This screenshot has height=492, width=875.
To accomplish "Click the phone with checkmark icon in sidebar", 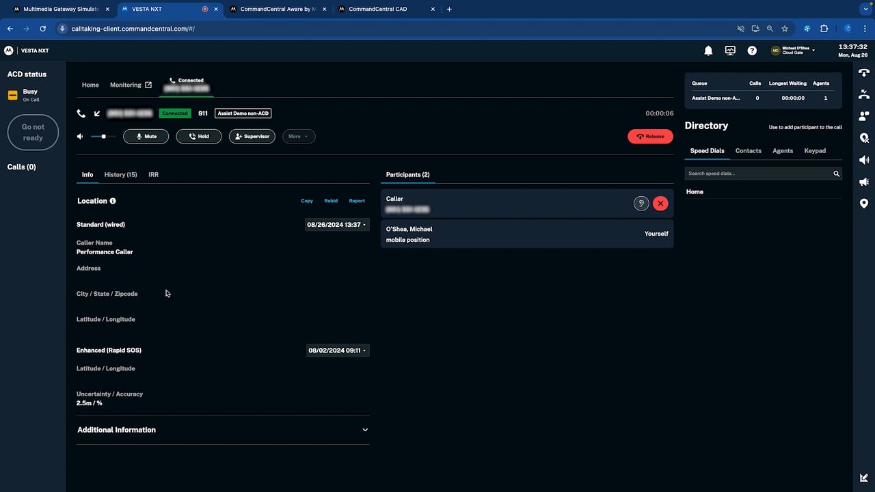I will click(864, 94).
